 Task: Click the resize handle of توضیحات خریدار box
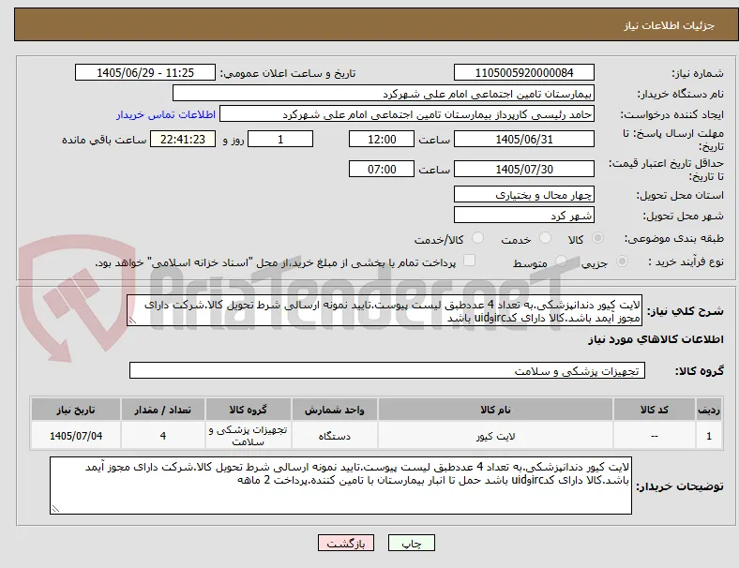[55, 508]
